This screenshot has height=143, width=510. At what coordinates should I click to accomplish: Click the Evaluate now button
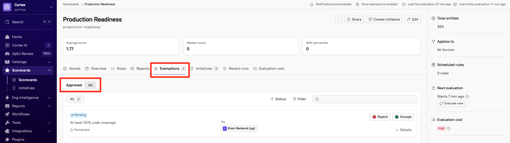[x=451, y=103]
